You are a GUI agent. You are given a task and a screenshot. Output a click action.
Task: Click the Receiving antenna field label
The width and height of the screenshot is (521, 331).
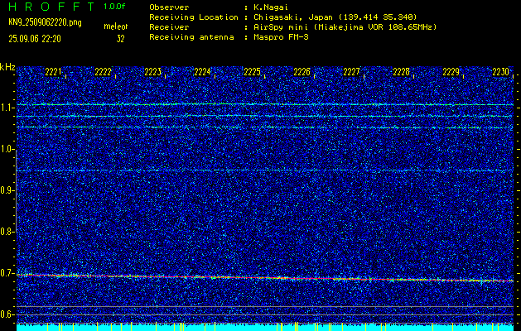point(191,37)
